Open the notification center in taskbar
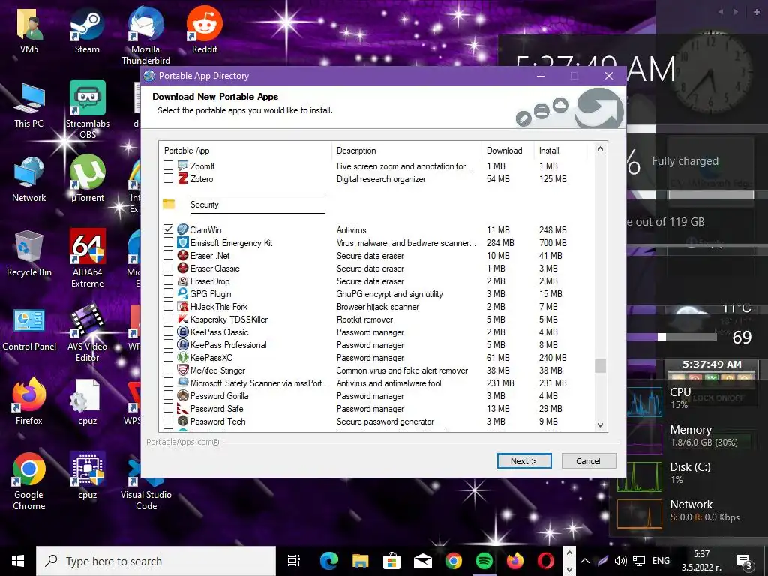768x576 pixels. 744,562
